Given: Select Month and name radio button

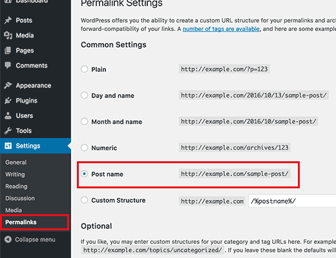Looking at the screenshot, I should (x=84, y=121).
